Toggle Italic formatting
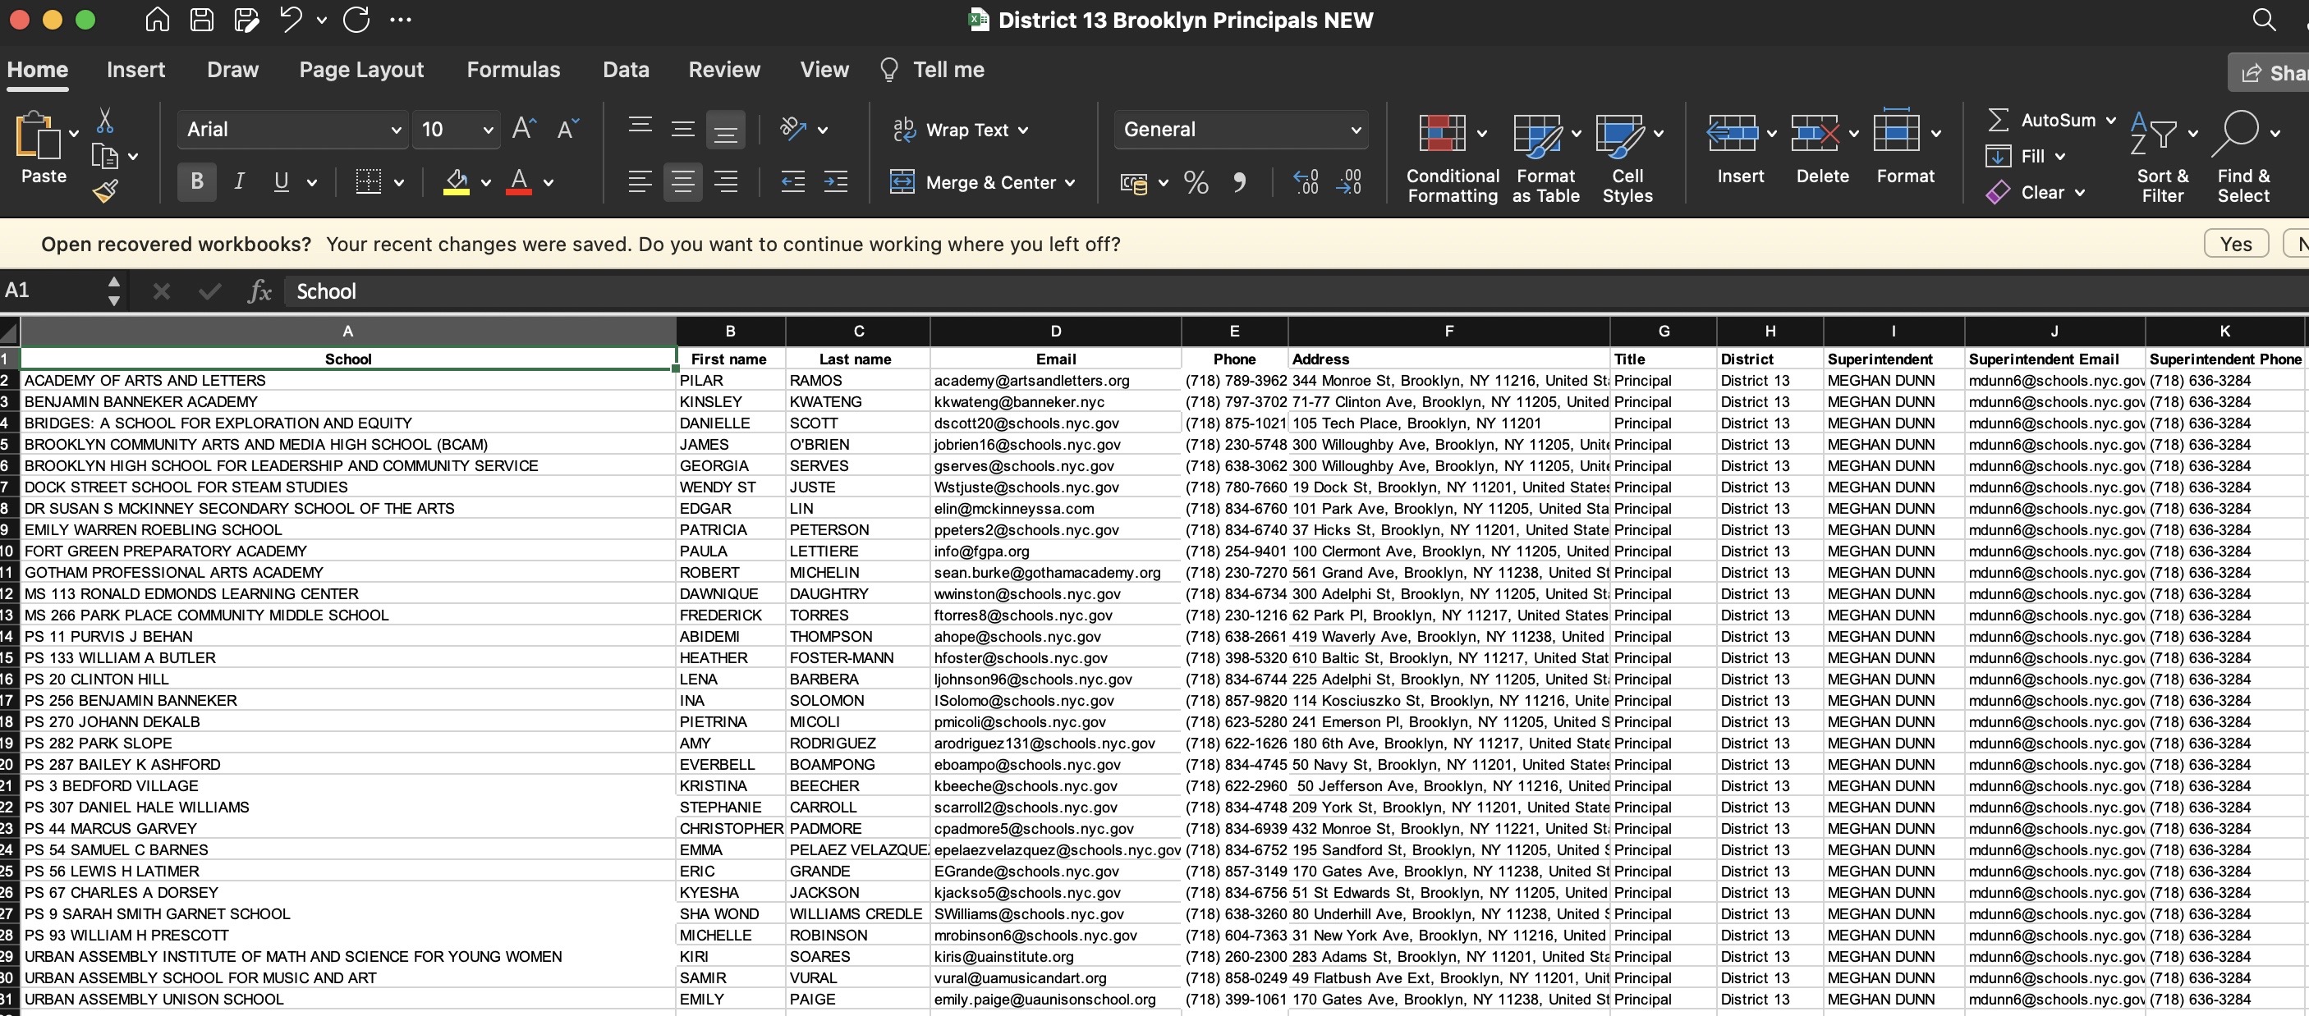 238,182
